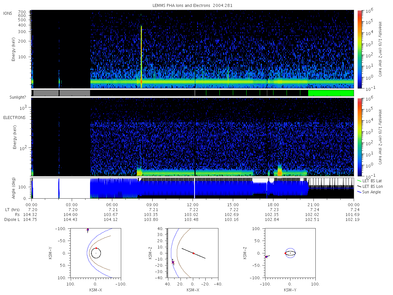The image size is (393, 295).
Task: Click the blue dashed ellipse in KSM-Y/KSM-Z plot
Action: pos(290,253)
